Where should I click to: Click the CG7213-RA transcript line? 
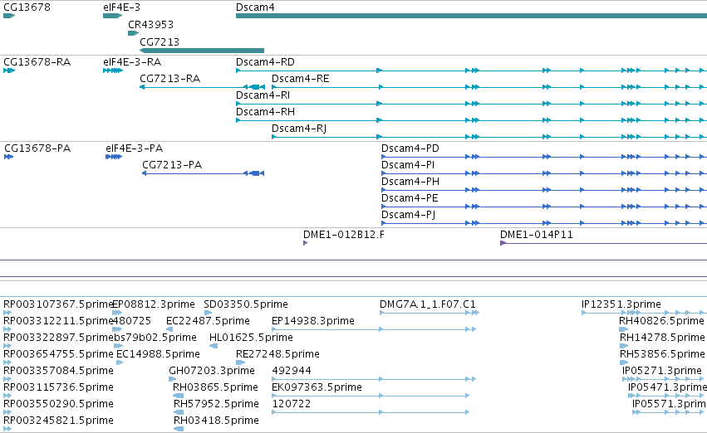[x=202, y=87]
